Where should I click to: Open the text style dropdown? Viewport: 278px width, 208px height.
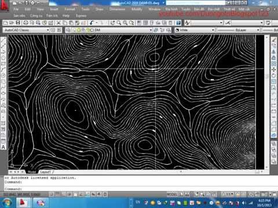[221, 23]
